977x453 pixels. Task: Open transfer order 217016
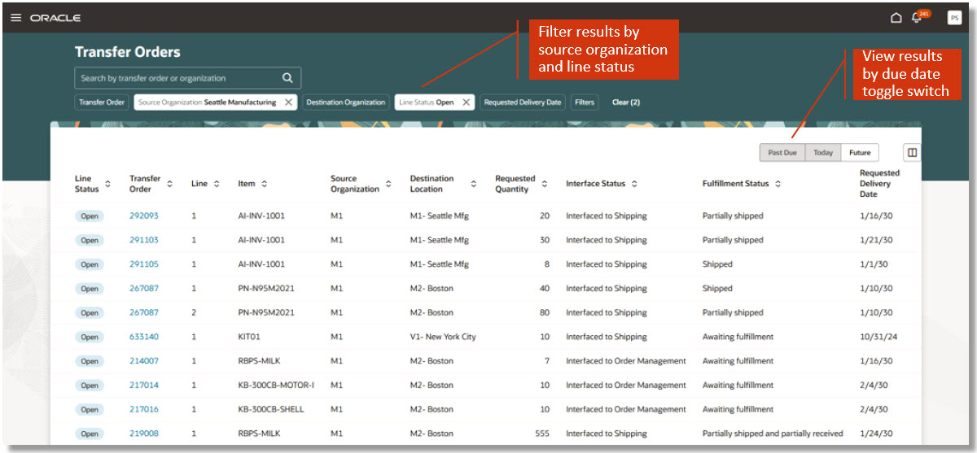coord(144,409)
